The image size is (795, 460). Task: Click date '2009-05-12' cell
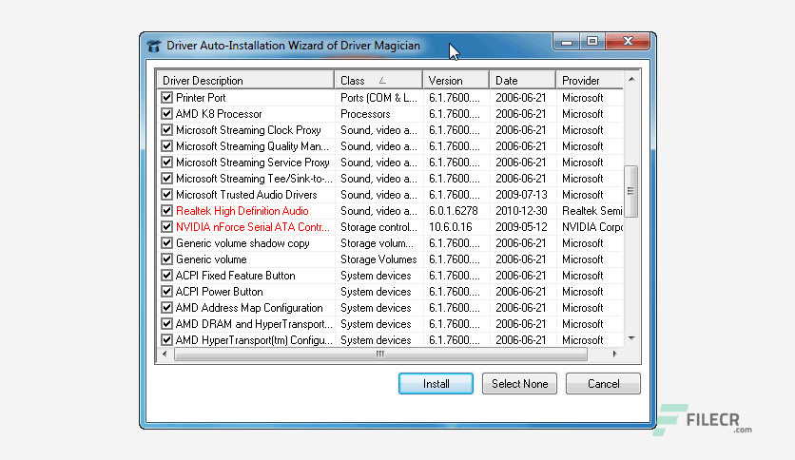(x=521, y=227)
